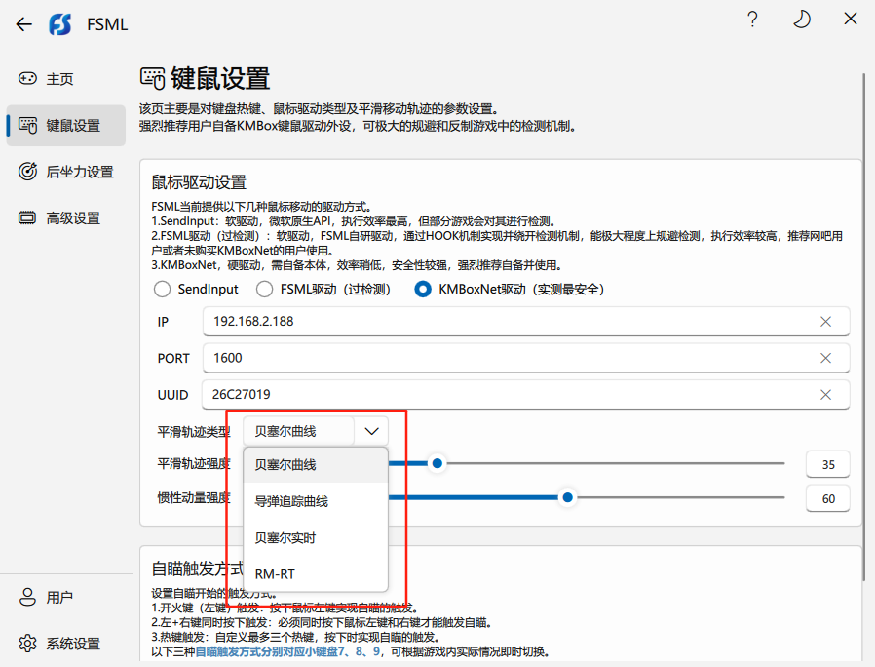Clear the UUID field with X icon
Viewport: 875px width, 667px height.
pos(825,395)
